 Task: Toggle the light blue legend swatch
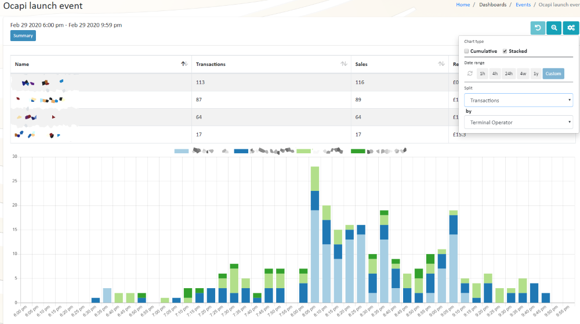[x=182, y=151]
